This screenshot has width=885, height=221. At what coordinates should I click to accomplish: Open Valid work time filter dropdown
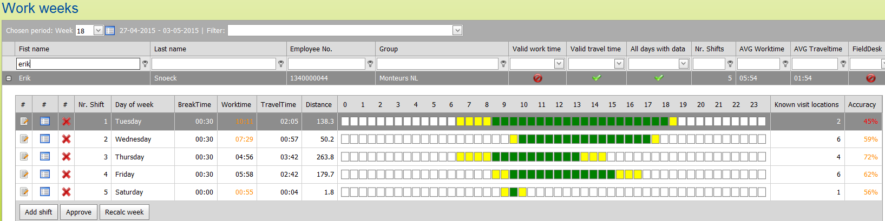[x=559, y=64]
